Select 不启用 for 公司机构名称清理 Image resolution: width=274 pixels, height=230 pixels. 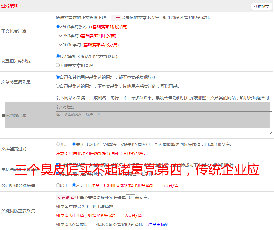click(x=74, y=185)
